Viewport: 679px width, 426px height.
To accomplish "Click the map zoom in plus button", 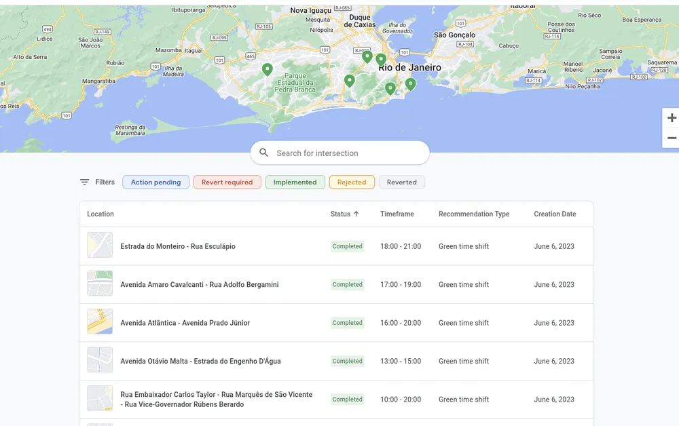I will (x=672, y=118).
